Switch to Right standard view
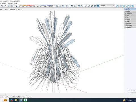Image resolution: width=136 pixels, height=102 pixels. pyautogui.click(x=66, y=6)
